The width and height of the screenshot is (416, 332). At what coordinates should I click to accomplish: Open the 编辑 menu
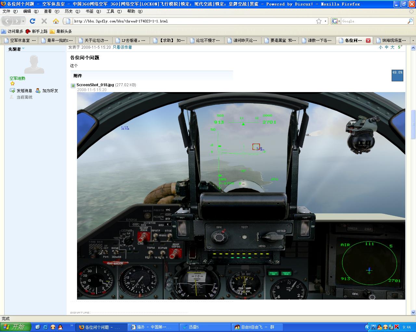31,11
